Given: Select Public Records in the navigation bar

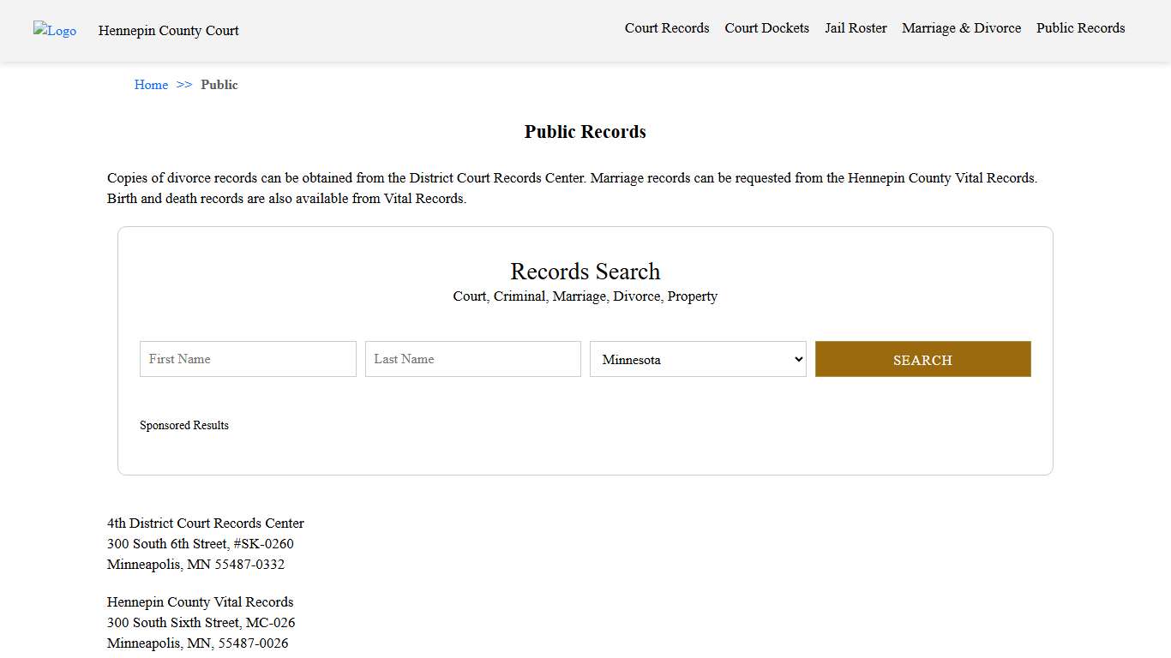Looking at the screenshot, I should 1080,27.
